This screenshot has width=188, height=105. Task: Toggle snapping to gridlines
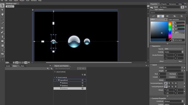23,62
